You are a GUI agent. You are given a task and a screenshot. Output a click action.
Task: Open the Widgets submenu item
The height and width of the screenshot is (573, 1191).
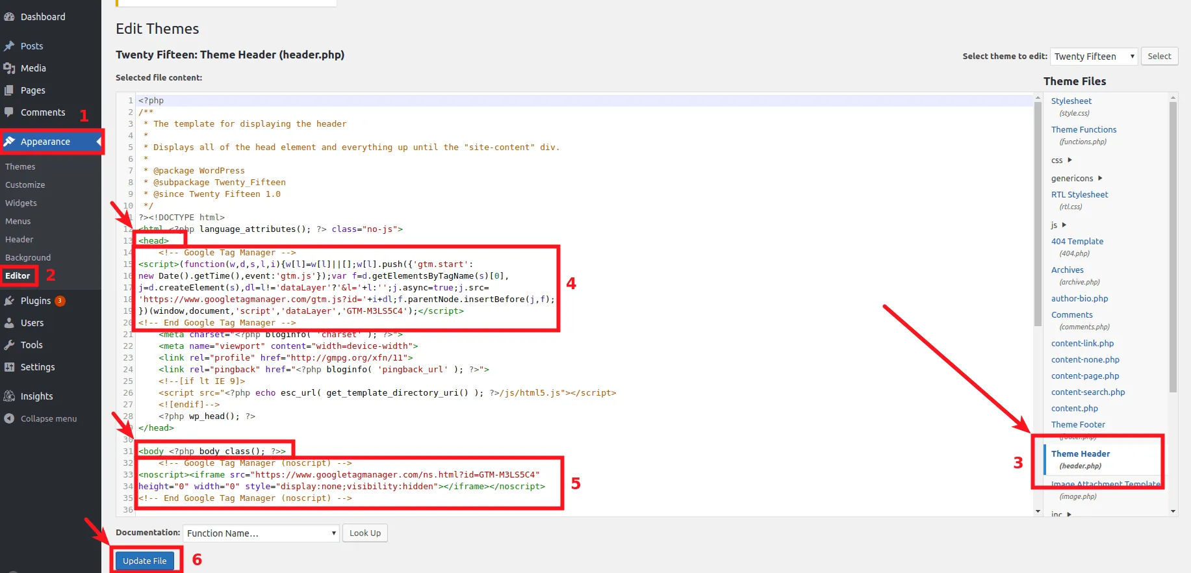[x=21, y=203]
